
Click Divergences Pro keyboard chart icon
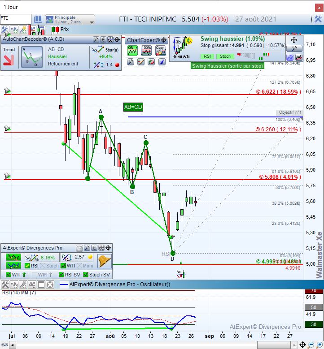tap(101, 248)
